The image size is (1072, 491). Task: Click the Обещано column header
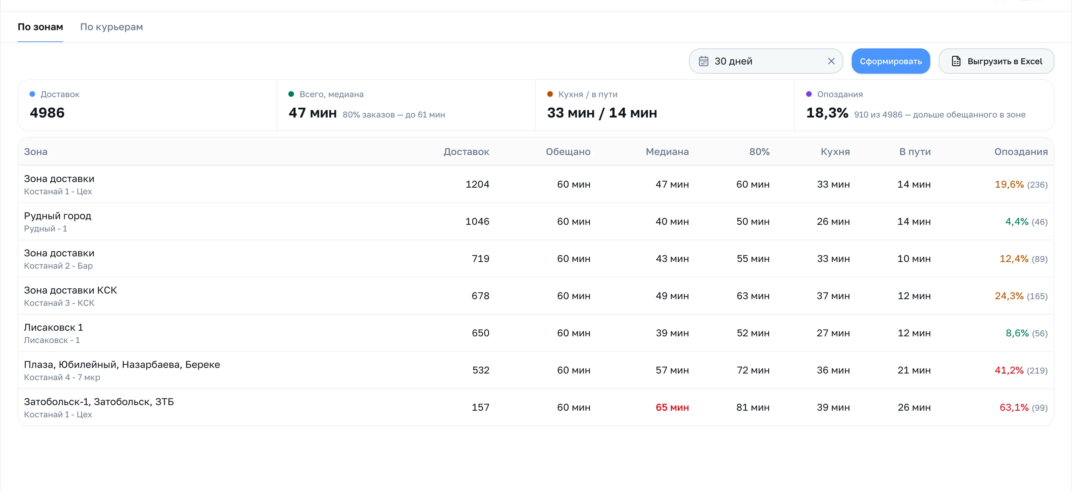click(568, 152)
